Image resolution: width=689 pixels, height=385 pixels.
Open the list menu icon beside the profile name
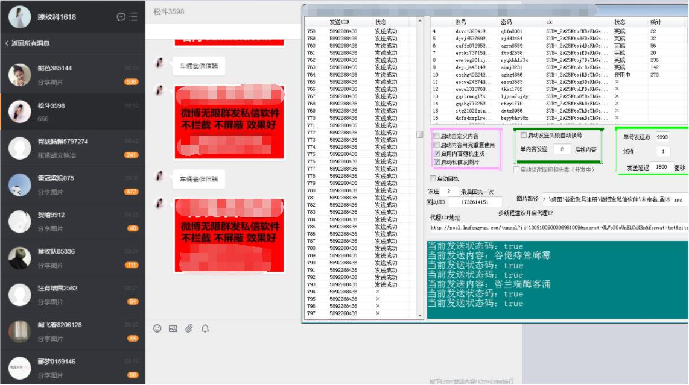[133, 17]
